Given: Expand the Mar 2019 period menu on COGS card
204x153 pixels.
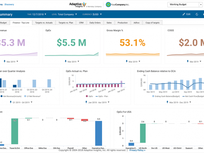Looking at the screenshot, I should tap(200, 62).
